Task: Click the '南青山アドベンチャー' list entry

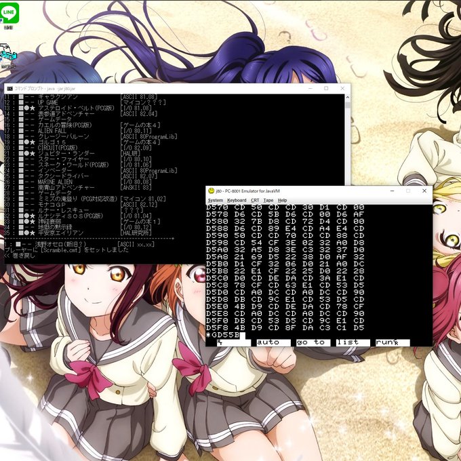Action: click(66, 188)
